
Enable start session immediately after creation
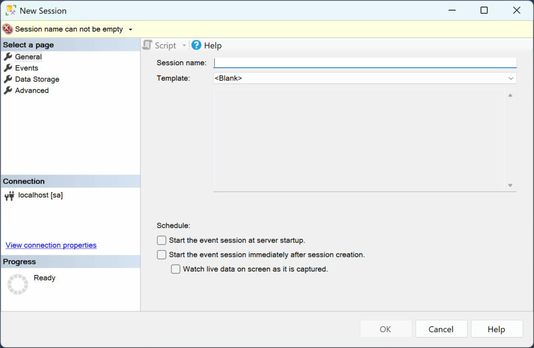click(x=162, y=254)
